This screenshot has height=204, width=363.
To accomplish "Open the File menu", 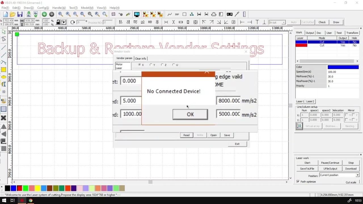I will pos(5,8).
